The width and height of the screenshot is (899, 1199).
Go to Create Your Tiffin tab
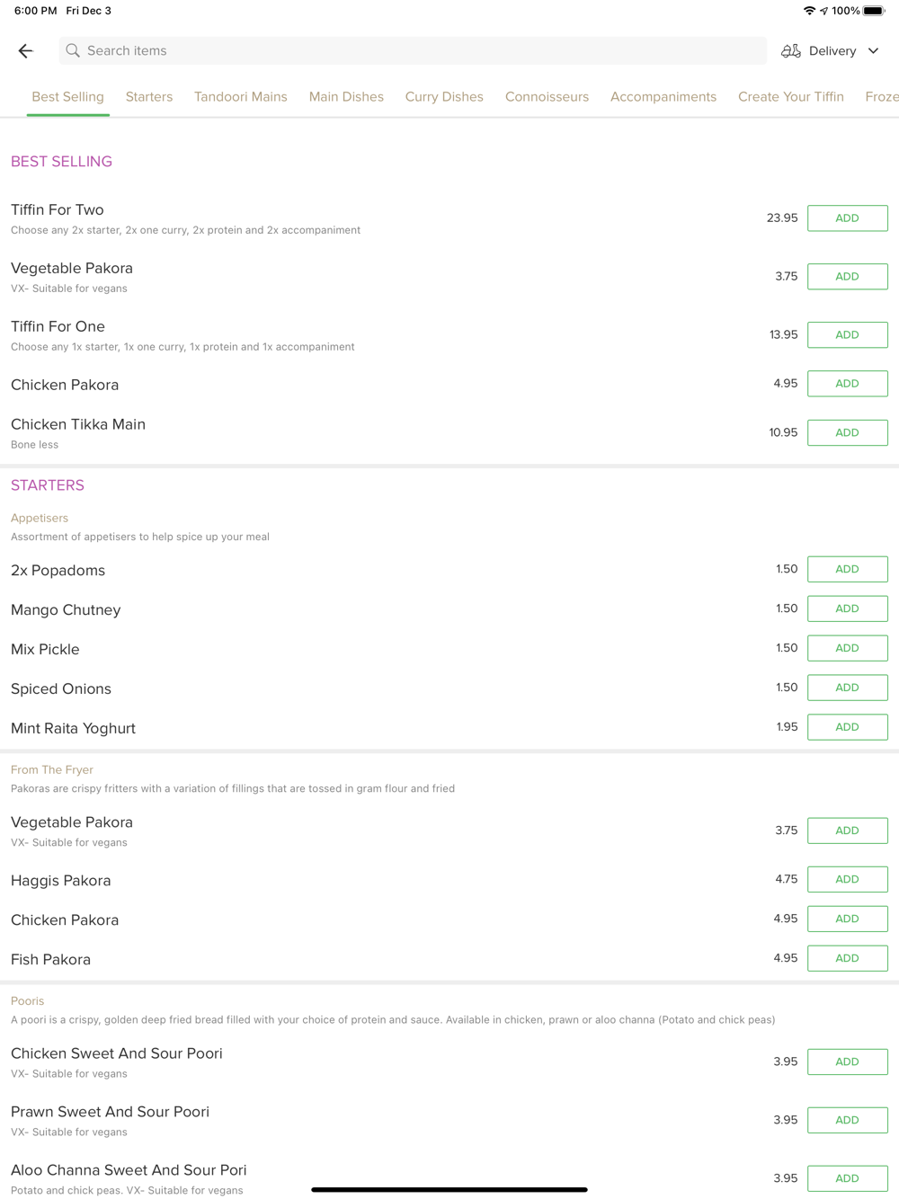[x=791, y=97]
